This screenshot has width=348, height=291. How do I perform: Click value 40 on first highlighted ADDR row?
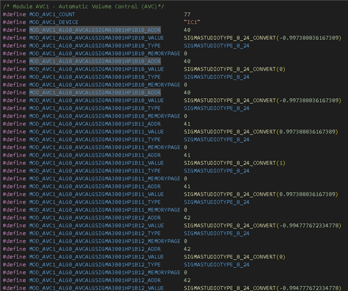click(187, 30)
